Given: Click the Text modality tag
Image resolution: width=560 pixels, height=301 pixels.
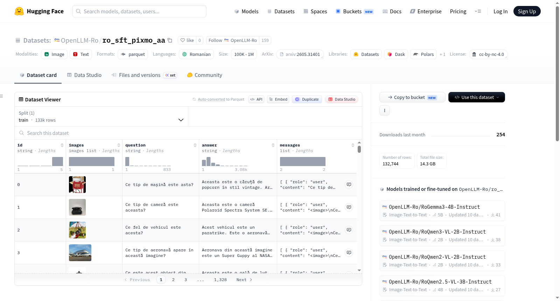Looking at the screenshot, I should (81, 54).
